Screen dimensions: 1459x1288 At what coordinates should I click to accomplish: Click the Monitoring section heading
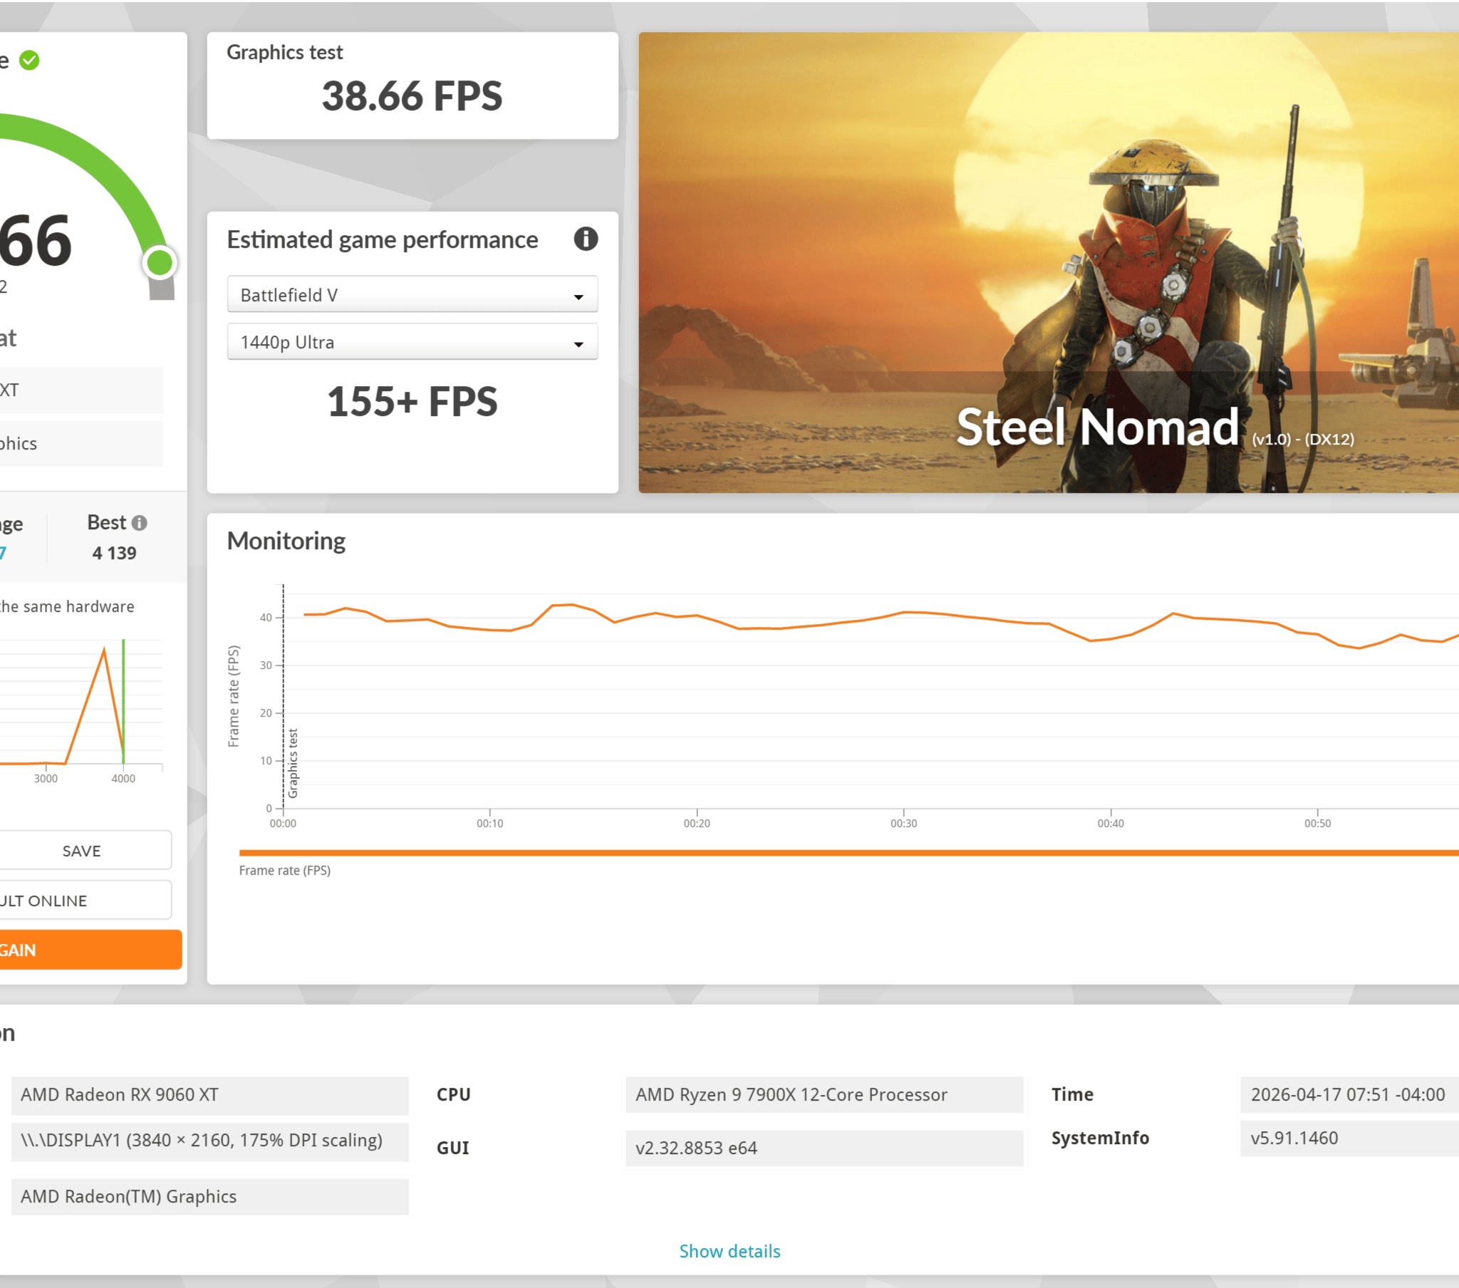[286, 541]
